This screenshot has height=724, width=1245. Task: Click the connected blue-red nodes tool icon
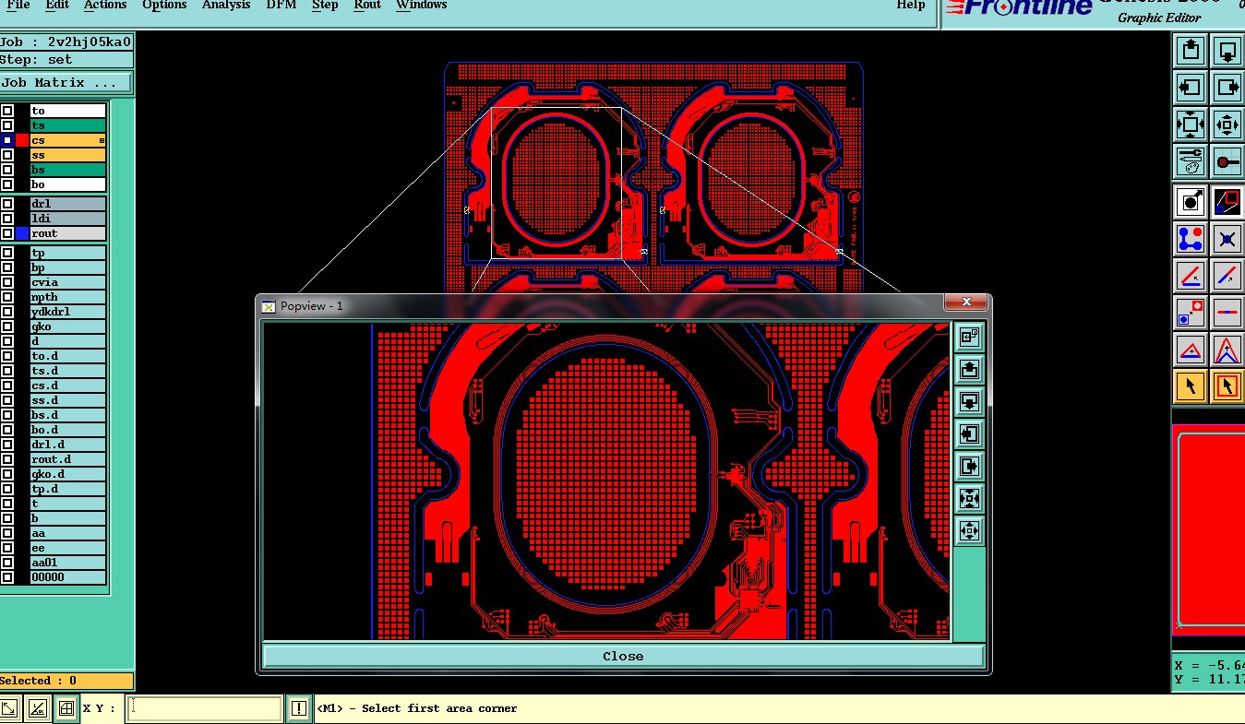(x=1191, y=239)
